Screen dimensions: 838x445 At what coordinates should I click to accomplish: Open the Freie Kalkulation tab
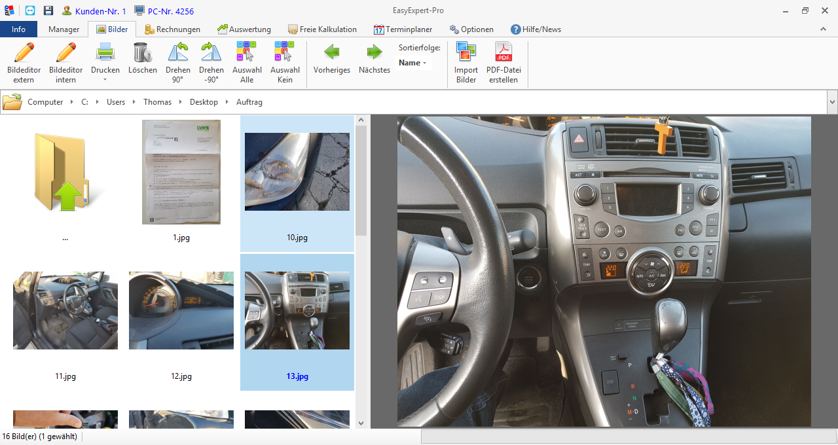pos(323,29)
